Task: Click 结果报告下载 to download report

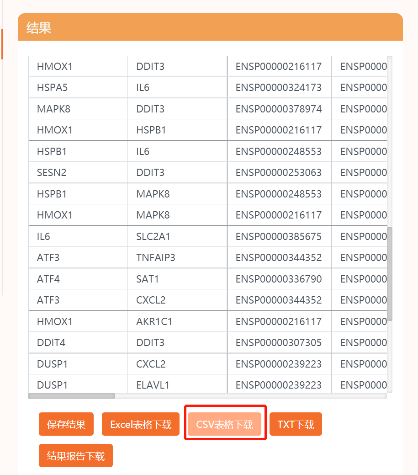Action: click(76, 456)
